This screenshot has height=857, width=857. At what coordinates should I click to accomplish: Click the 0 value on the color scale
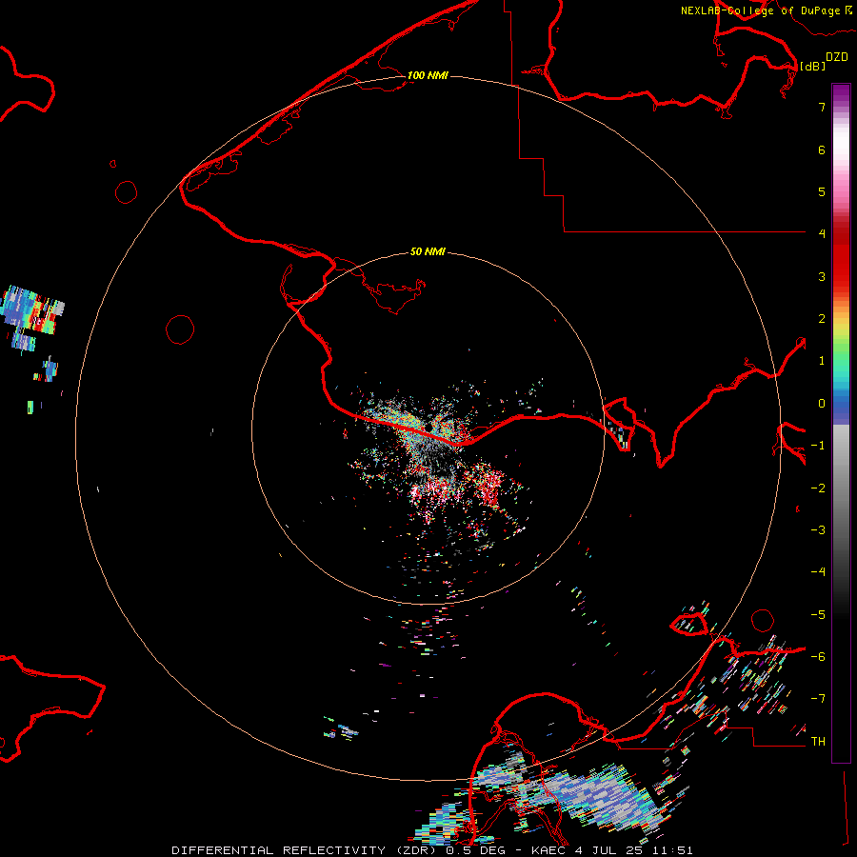822,404
